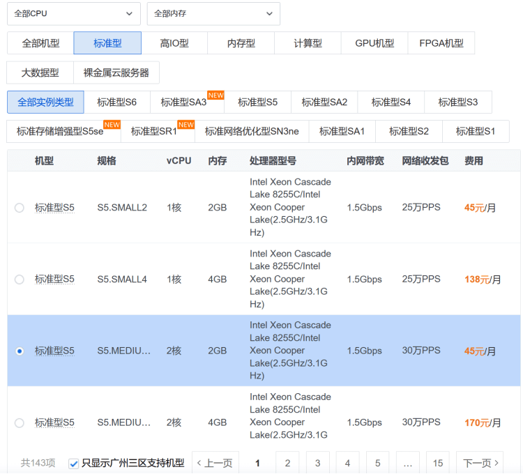The height and width of the screenshot is (474, 523).
Task: Filter by 标准型S2
Action: 409,131
